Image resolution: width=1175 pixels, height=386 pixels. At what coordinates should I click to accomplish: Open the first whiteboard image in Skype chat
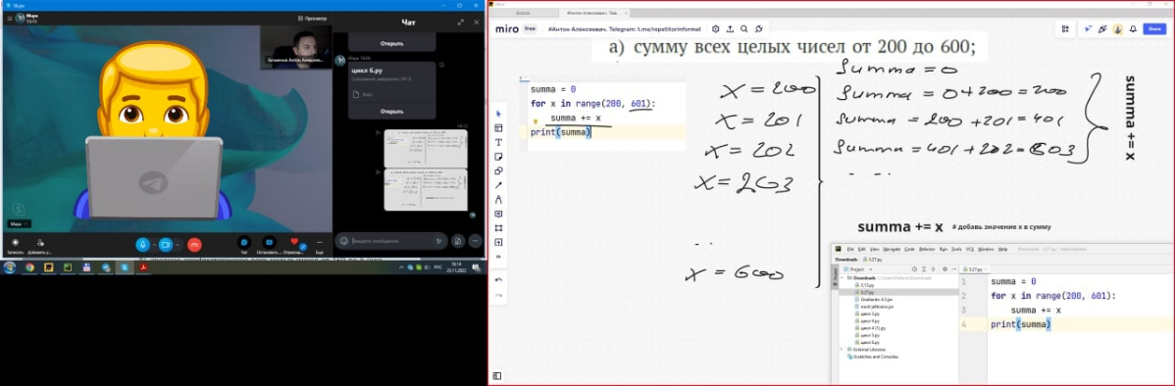click(426, 148)
